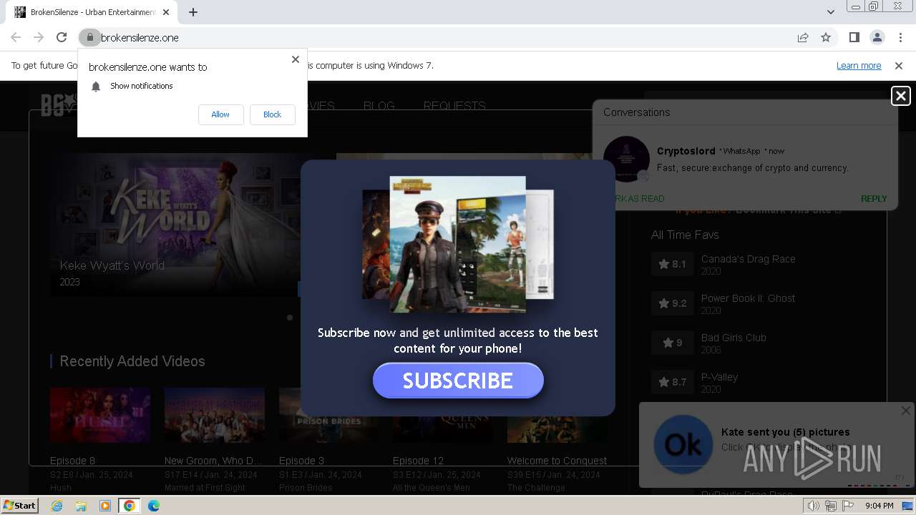Click the browser forward arrow
Image resolution: width=916 pixels, height=515 pixels.
point(39,37)
